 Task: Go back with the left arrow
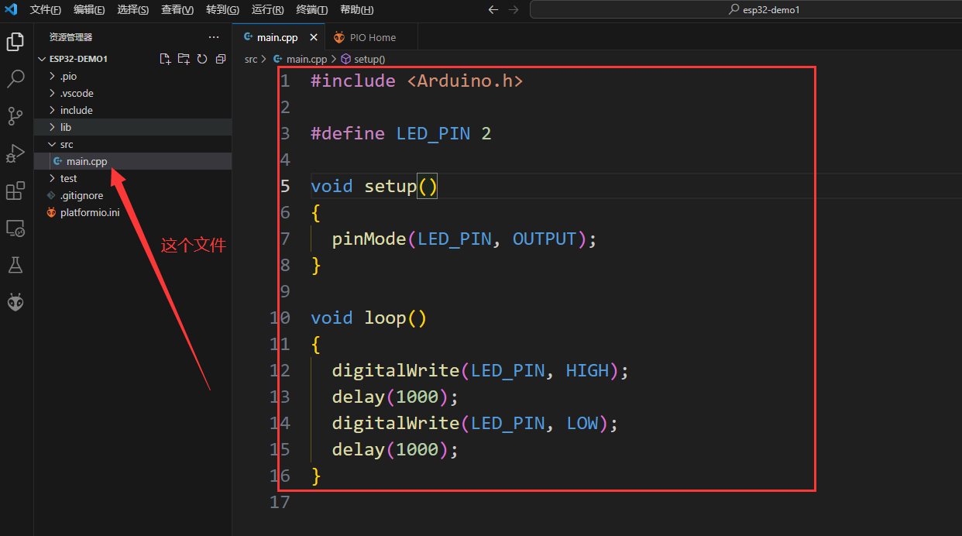[x=493, y=9]
